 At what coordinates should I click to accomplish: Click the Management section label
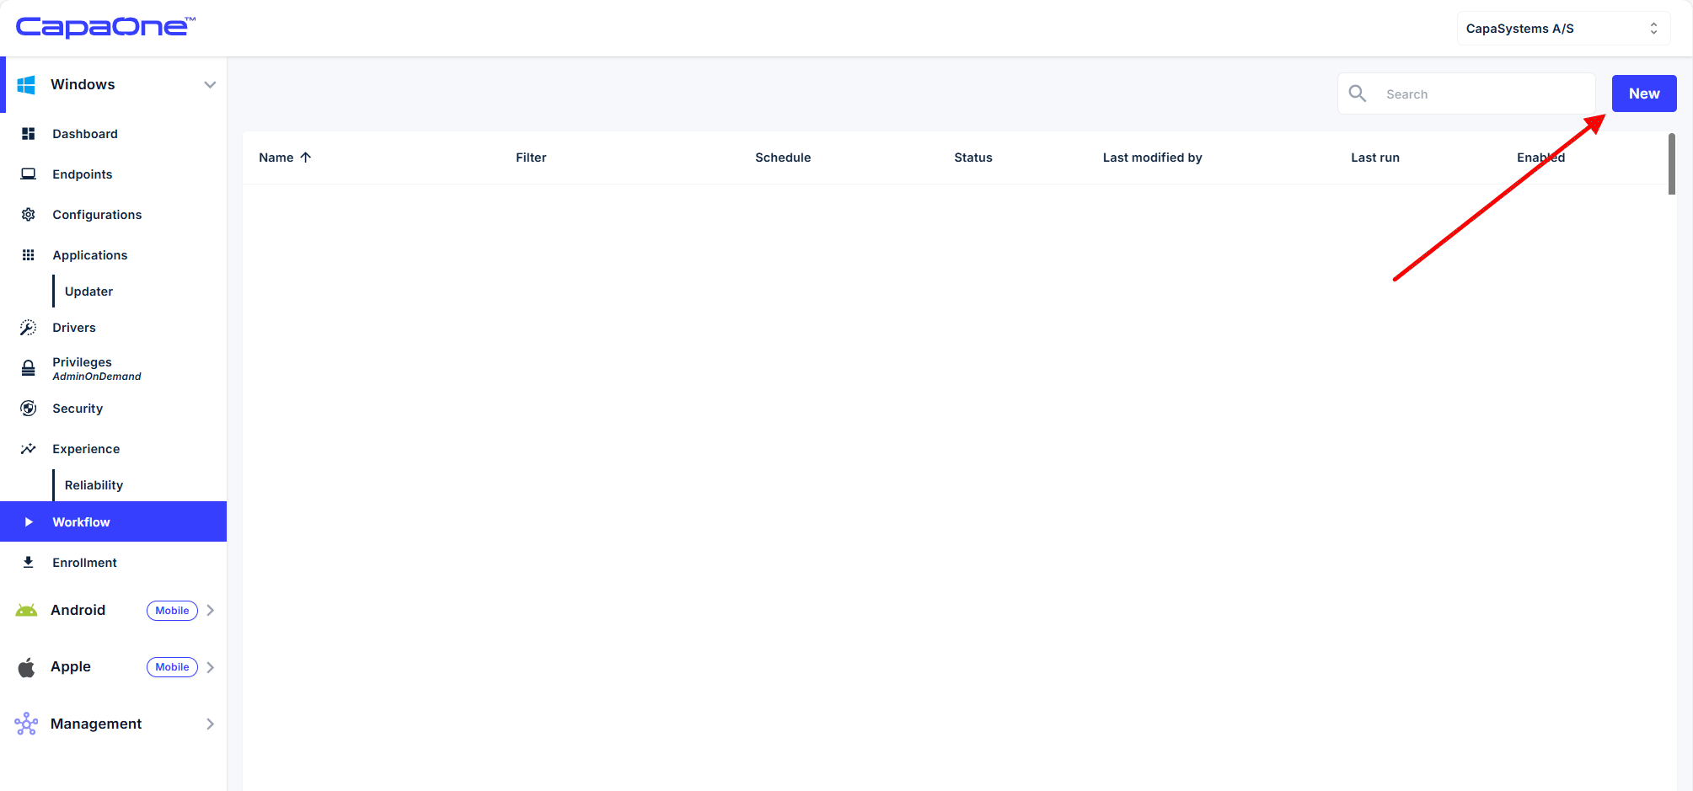coord(96,724)
